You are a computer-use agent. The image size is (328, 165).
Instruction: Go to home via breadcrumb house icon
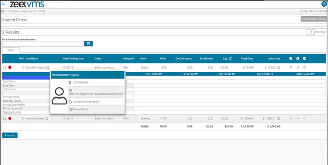(x=3, y=11)
